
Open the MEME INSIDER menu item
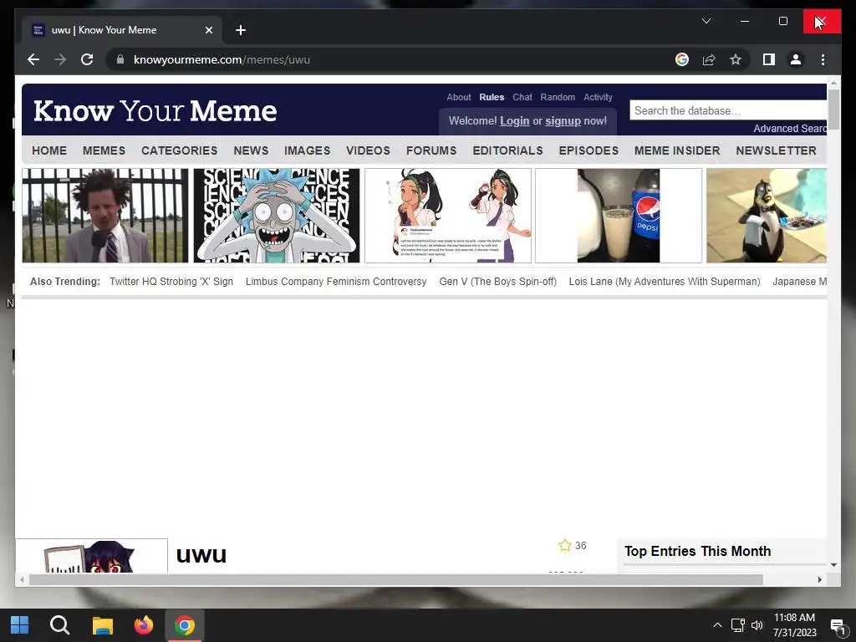[677, 150]
